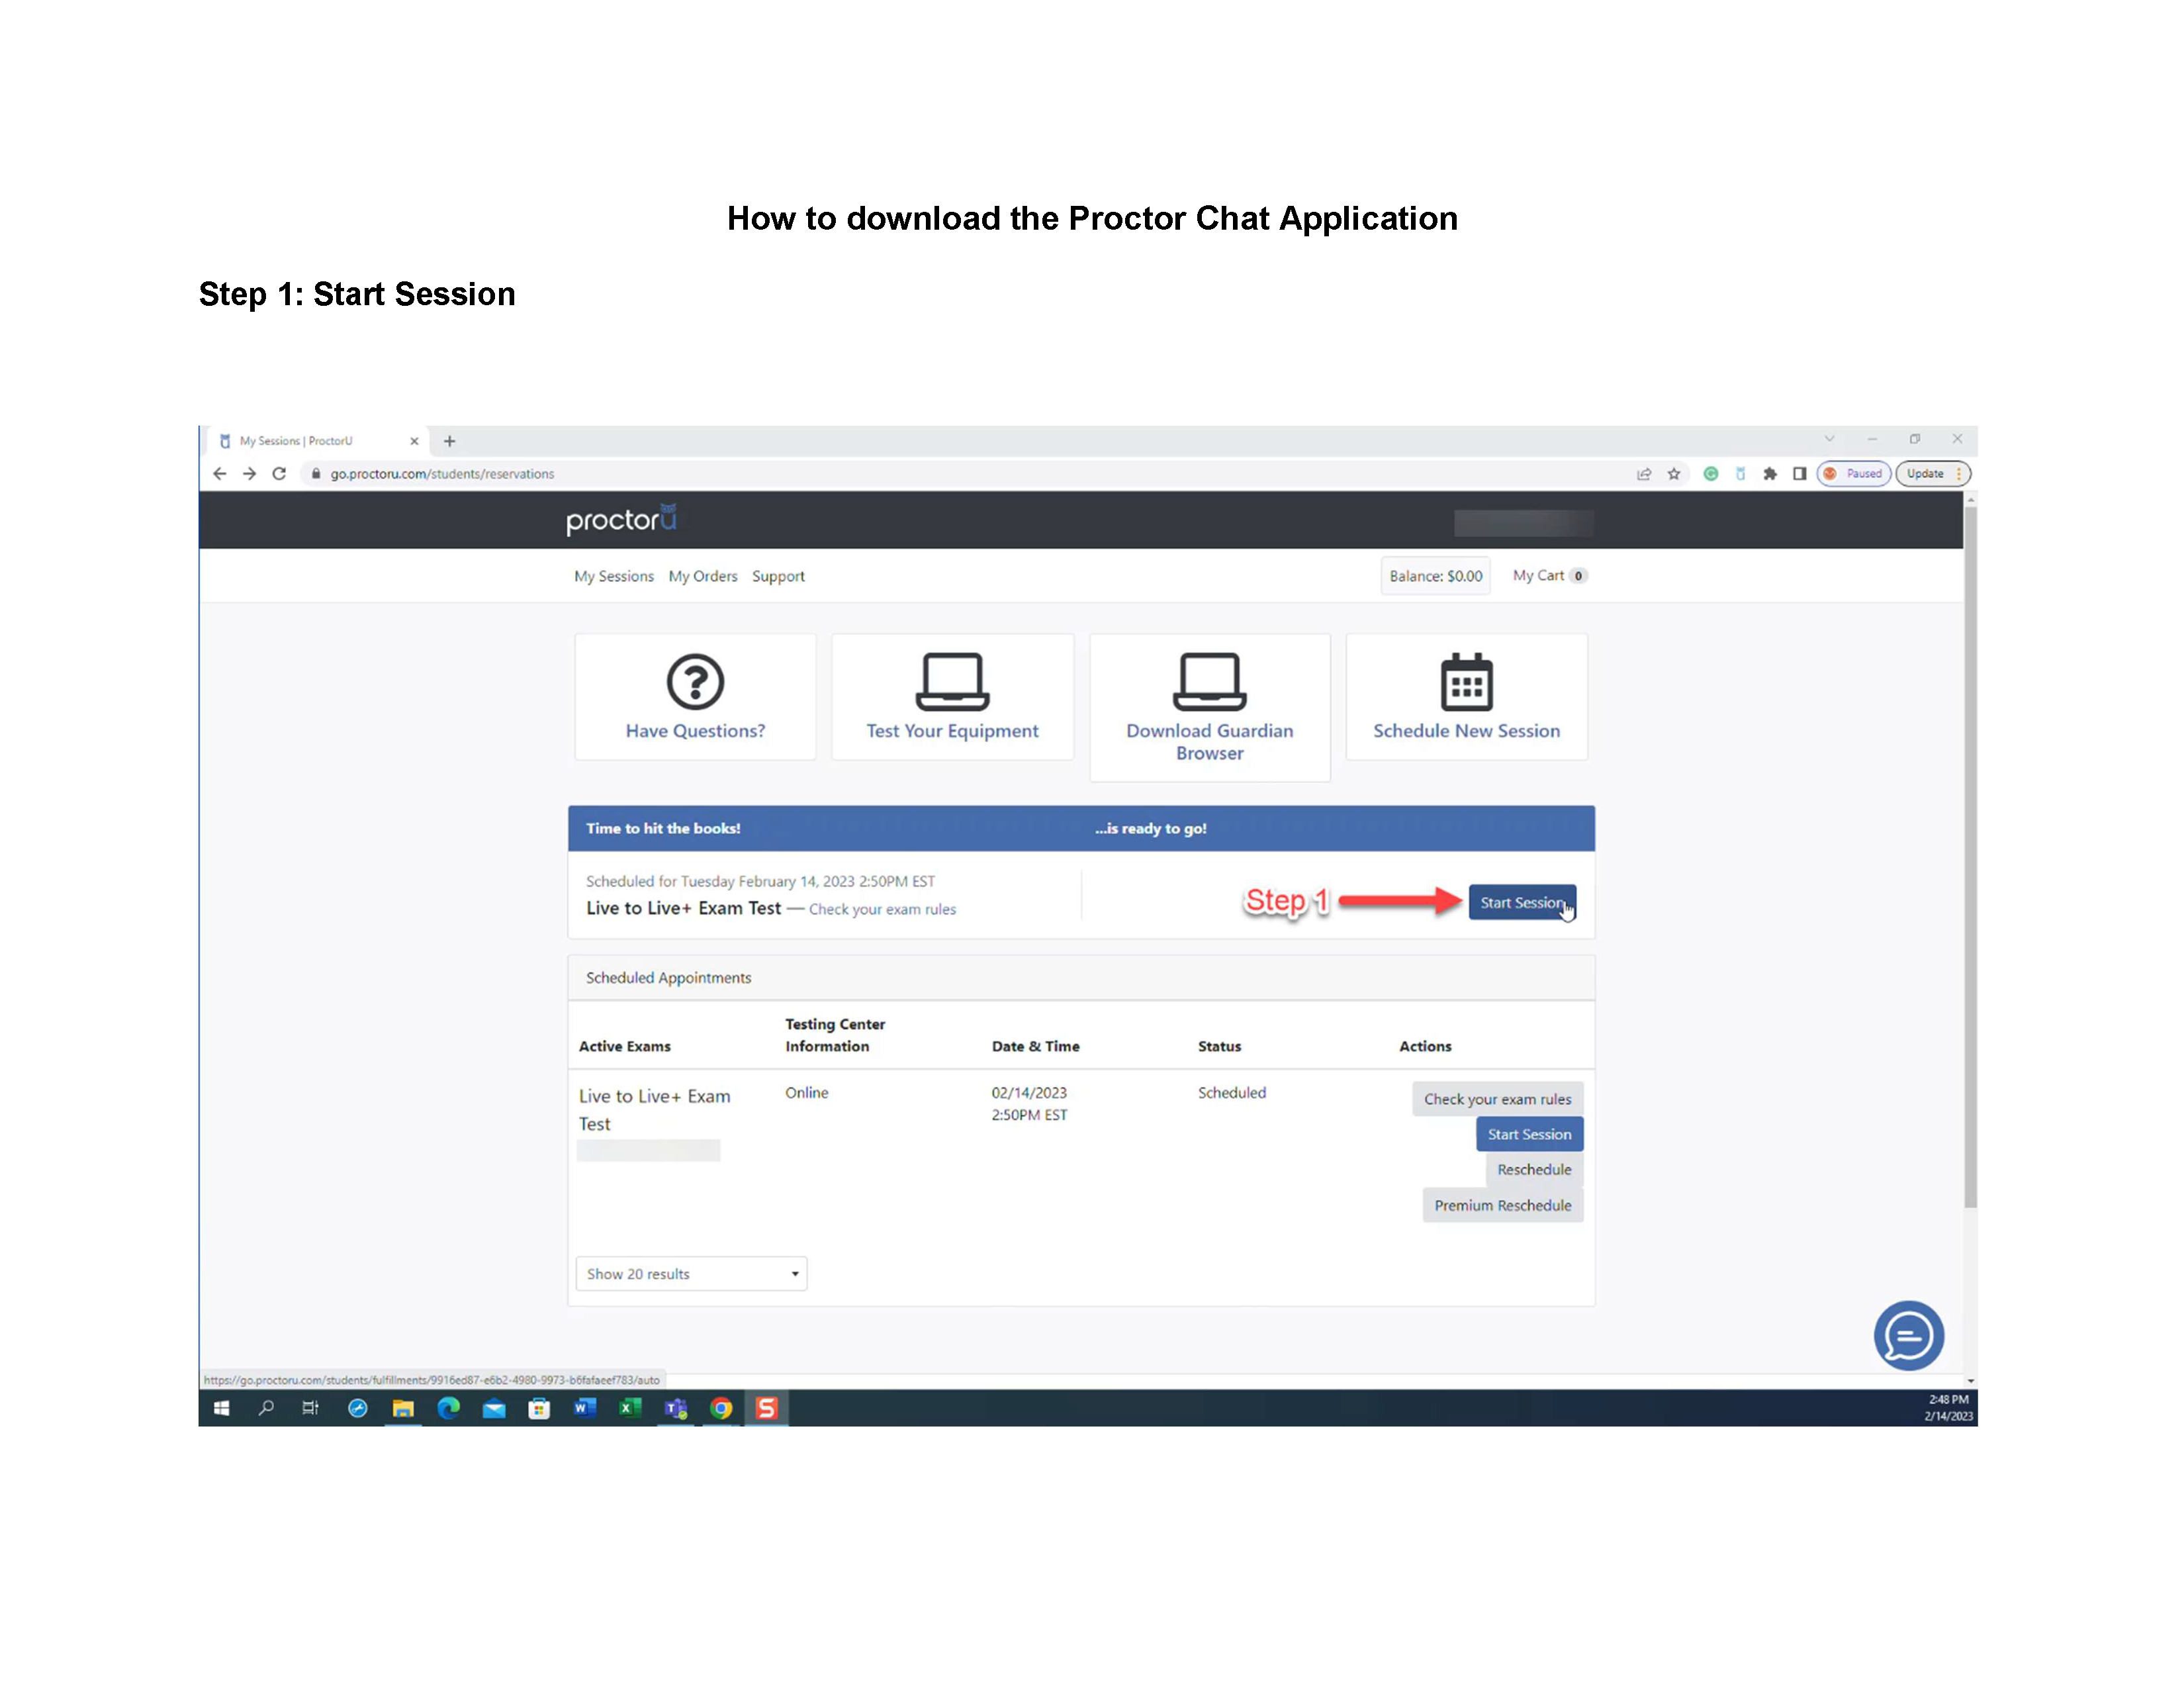The image size is (2184, 1688).
Task: Click the Active Exams column header
Action: [x=624, y=1046]
